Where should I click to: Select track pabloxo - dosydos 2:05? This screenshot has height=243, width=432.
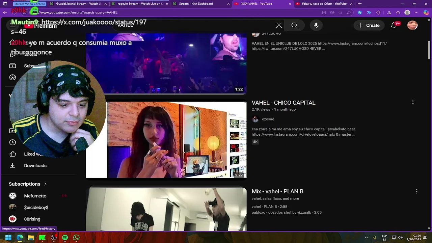click(x=287, y=213)
